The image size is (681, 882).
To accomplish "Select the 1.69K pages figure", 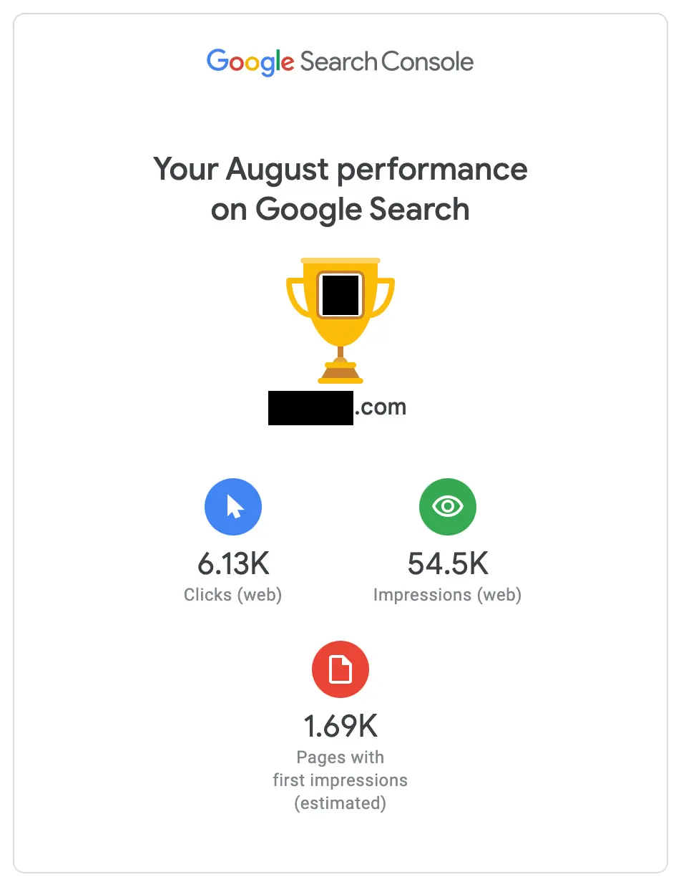I will tap(340, 727).
